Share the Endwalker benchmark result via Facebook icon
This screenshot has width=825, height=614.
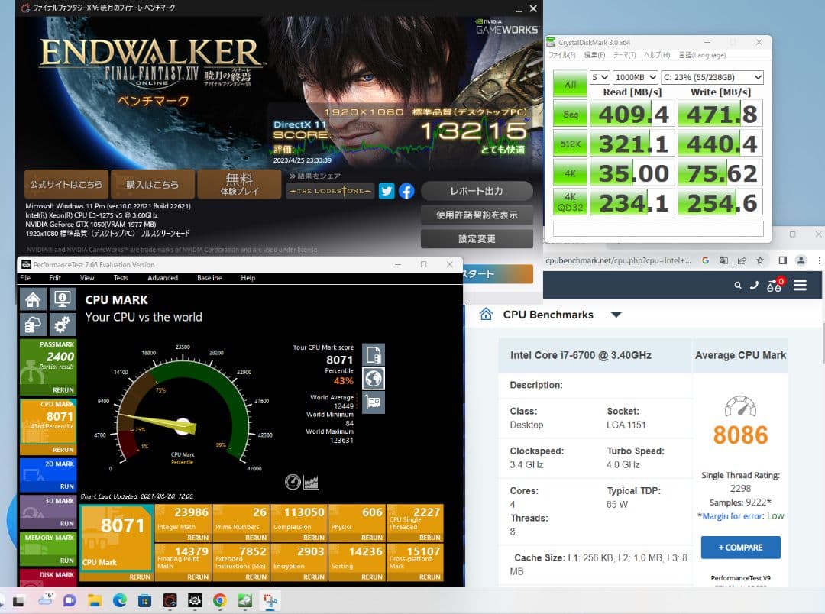[405, 191]
